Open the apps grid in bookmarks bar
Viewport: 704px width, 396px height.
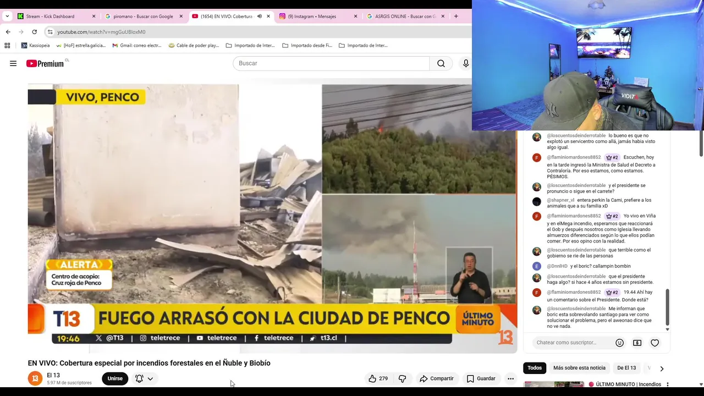pyautogui.click(x=7, y=46)
